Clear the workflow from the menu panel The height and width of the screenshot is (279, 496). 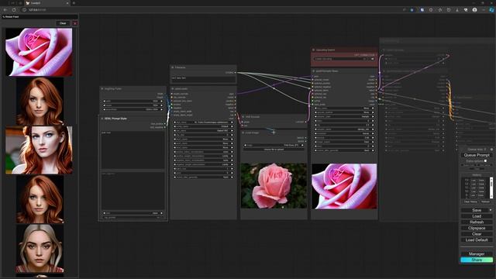click(477, 234)
